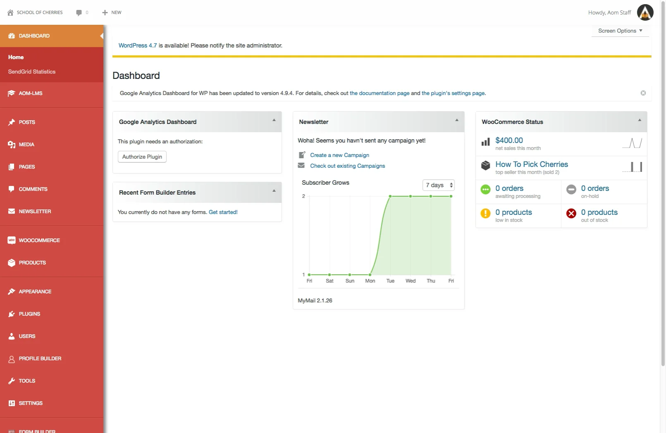666x433 pixels.
Task: Open the Screen Options dropdown
Action: point(619,31)
